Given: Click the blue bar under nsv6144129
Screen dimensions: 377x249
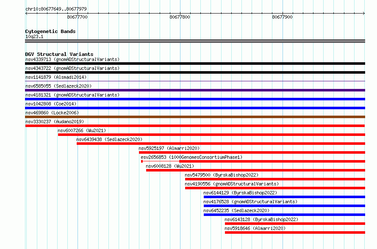Looking at the screenshot, I should [x=284, y=197].
